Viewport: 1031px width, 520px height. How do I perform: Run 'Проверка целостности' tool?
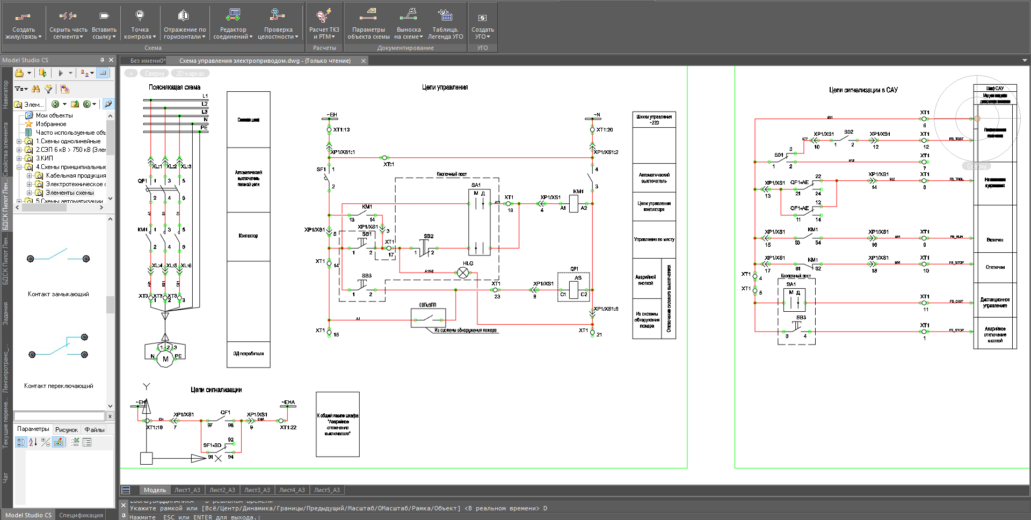tap(278, 25)
